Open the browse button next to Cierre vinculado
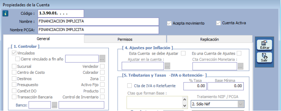Viewport: 281px width, 111px height. 102,59
